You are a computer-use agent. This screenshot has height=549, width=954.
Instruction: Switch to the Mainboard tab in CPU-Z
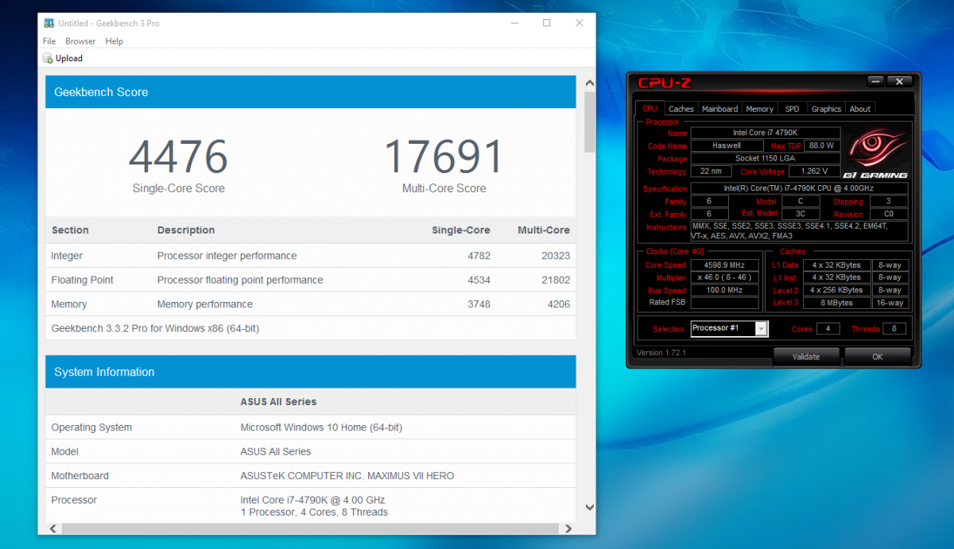point(719,109)
